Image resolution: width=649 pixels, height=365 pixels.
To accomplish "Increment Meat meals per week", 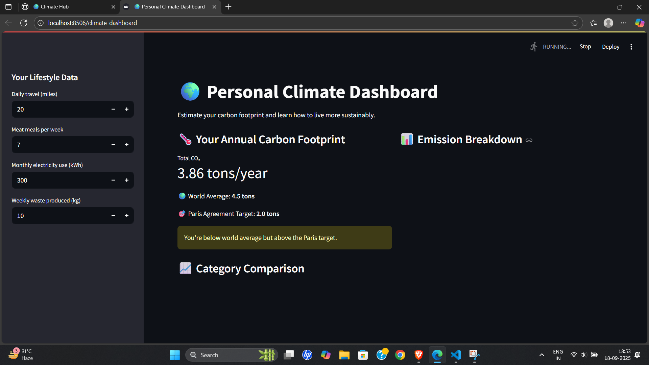I will [x=127, y=145].
